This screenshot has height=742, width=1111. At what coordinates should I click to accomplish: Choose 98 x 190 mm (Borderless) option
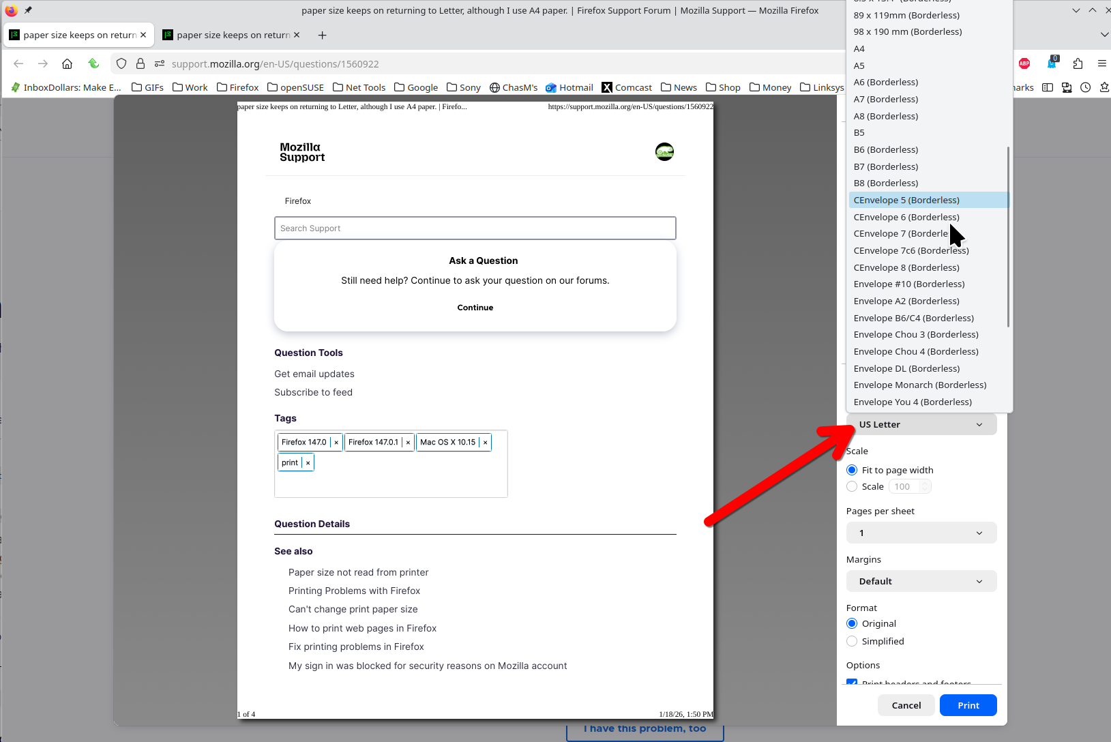click(x=929, y=31)
